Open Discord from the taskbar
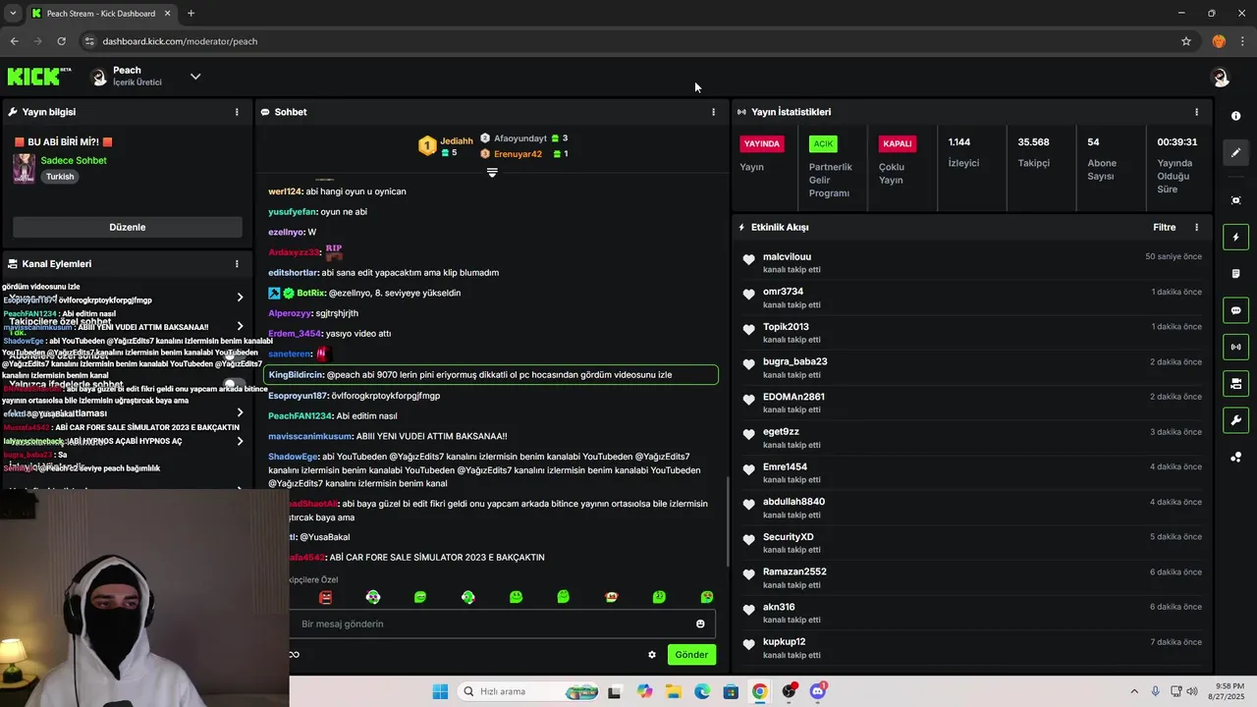The image size is (1257, 707). pos(817,691)
